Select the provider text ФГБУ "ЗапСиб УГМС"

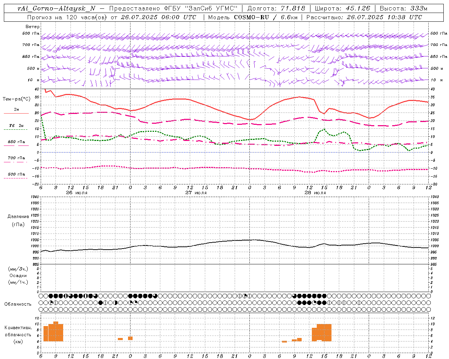tap(201, 8)
